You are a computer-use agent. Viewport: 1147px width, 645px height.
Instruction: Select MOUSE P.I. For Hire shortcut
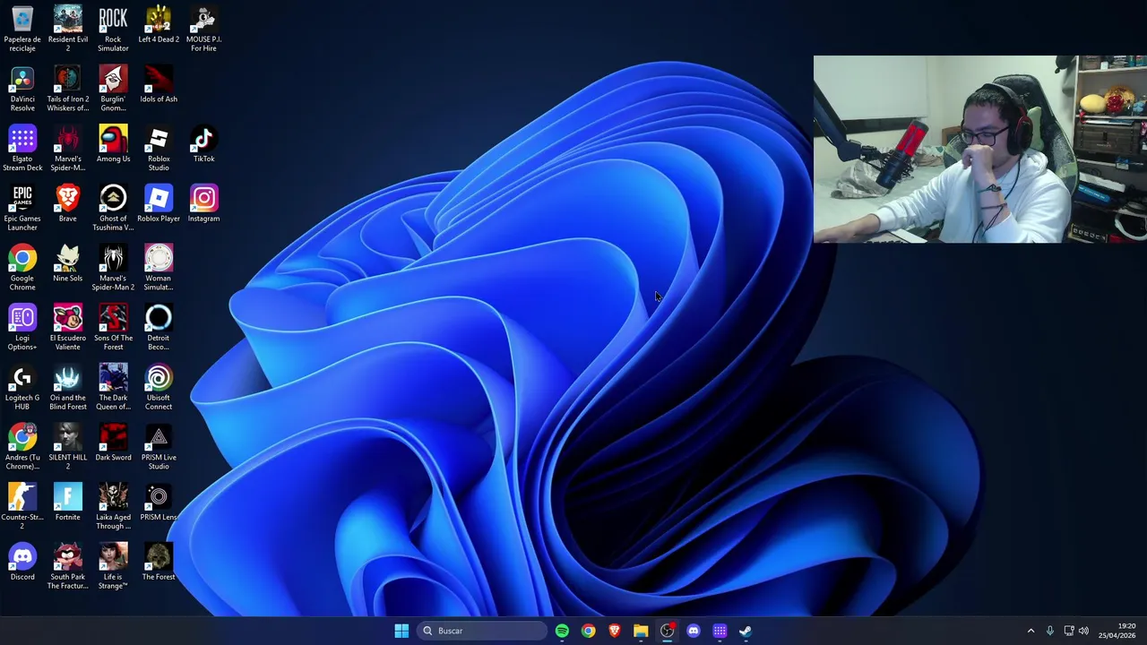[203, 29]
